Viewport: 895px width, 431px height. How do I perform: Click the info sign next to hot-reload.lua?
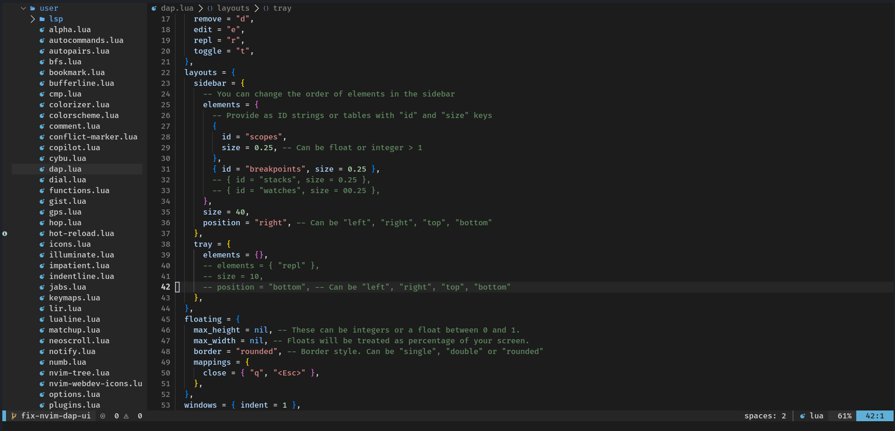[x=5, y=234]
